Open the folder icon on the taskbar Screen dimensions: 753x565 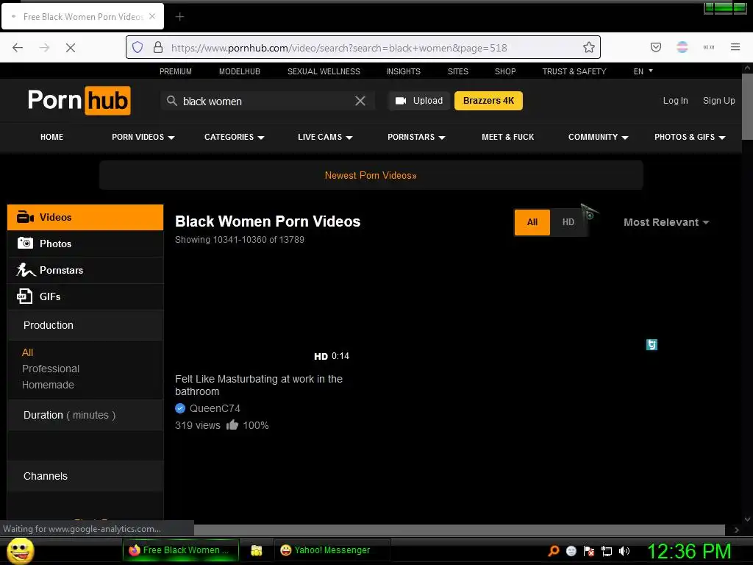click(x=257, y=550)
